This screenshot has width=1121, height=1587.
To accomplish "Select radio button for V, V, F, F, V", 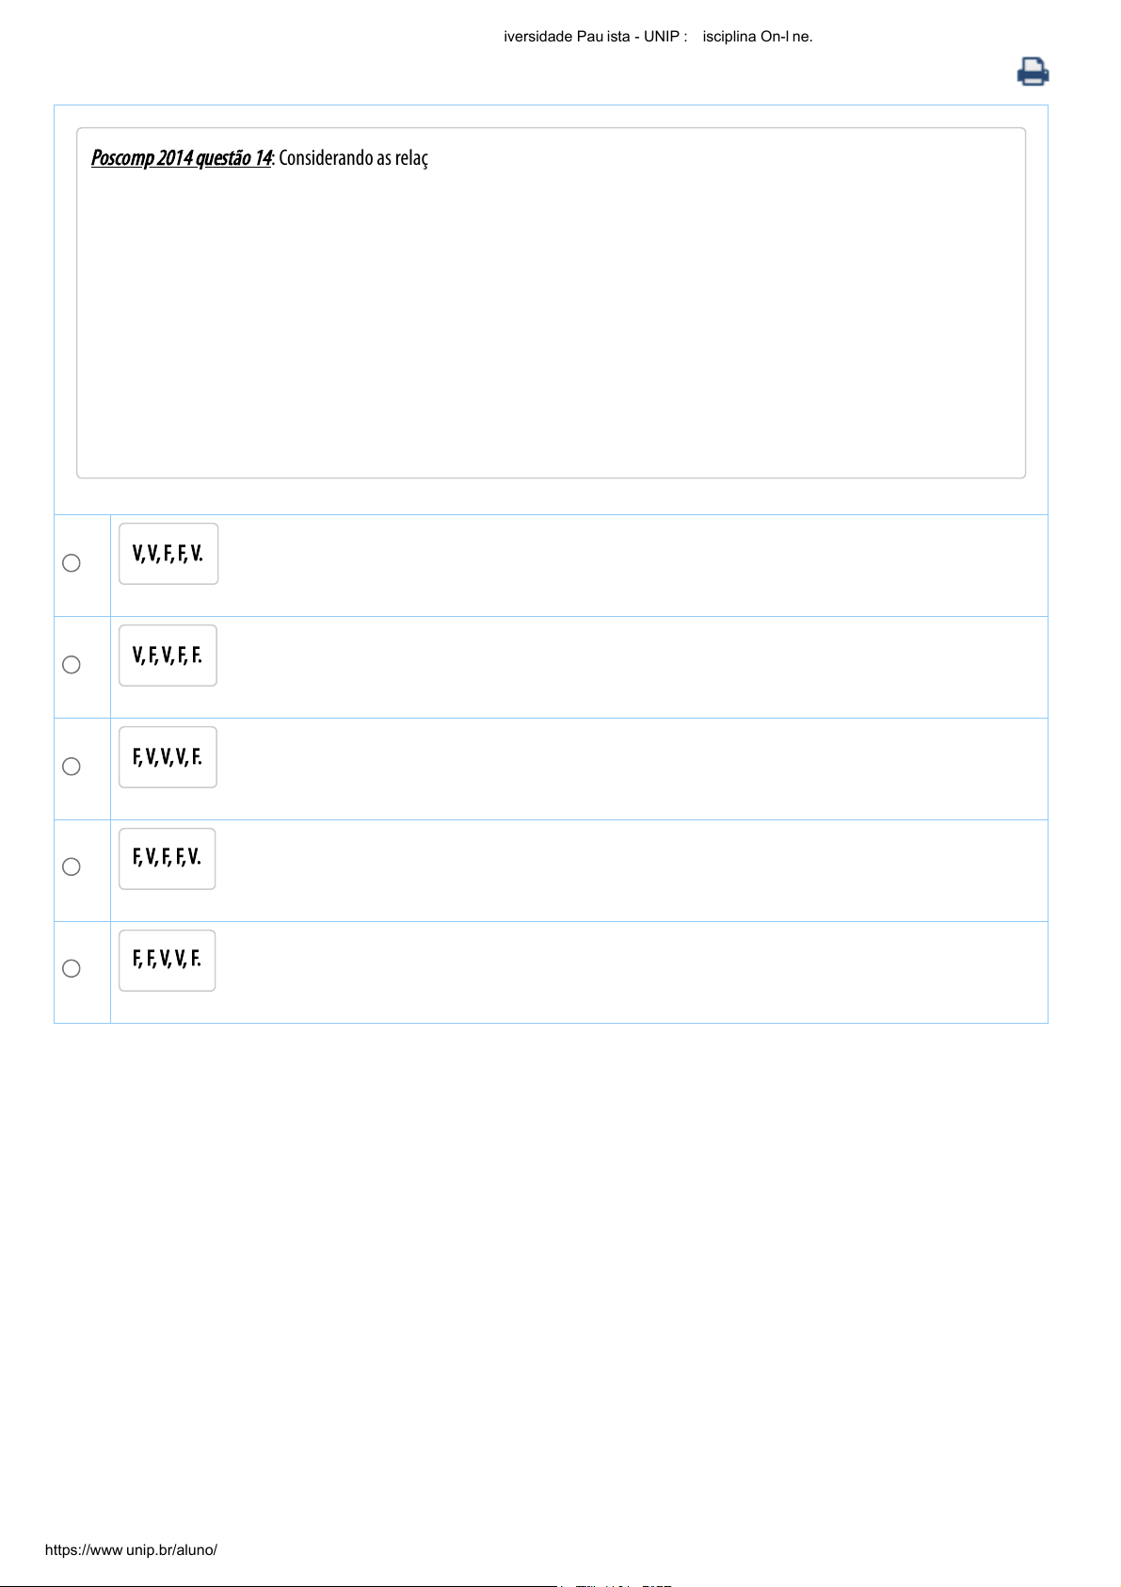I will tap(72, 563).
